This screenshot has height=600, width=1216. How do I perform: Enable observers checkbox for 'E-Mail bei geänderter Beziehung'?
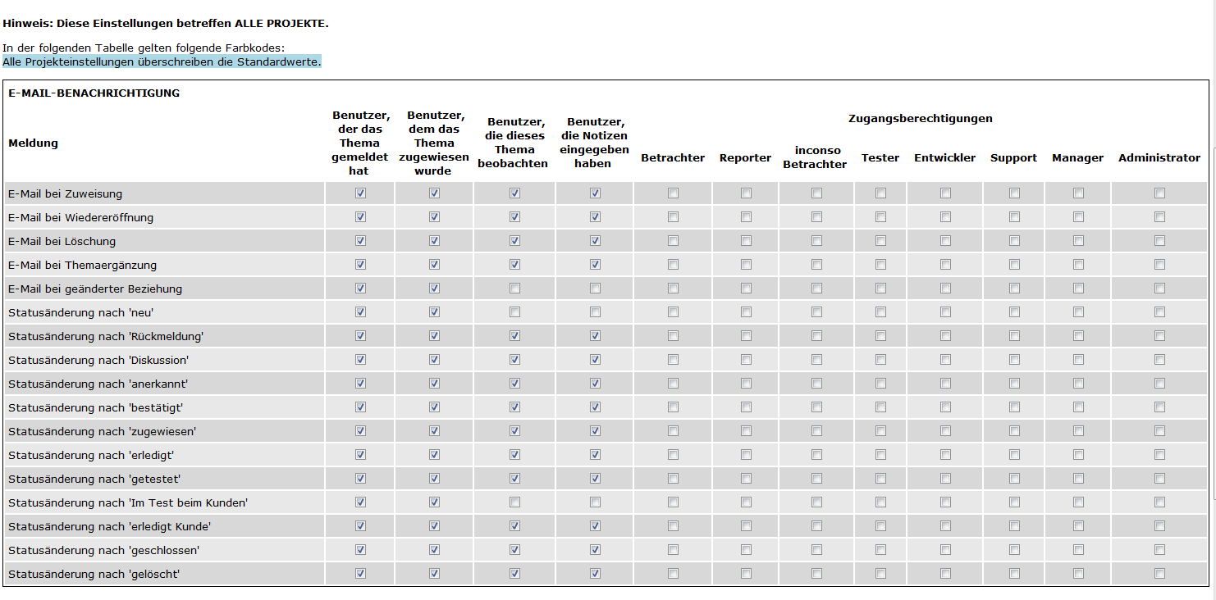(x=514, y=289)
